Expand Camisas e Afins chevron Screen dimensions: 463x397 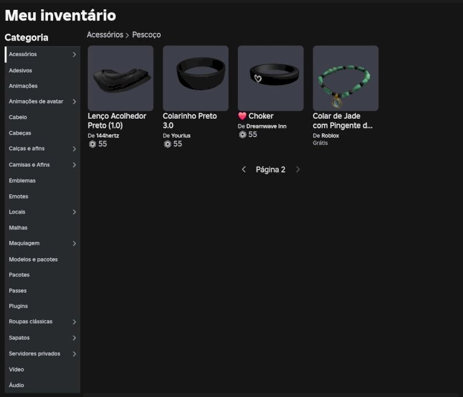pyautogui.click(x=74, y=165)
